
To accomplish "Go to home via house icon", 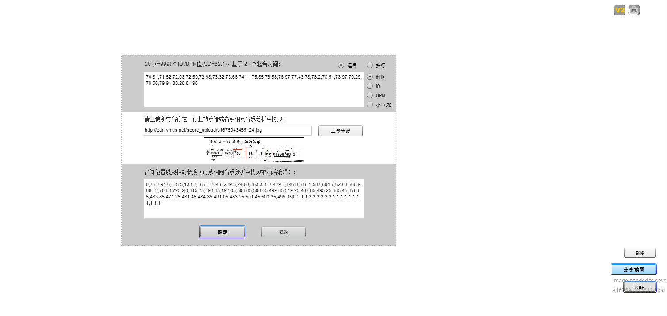I will coord(634,10).
